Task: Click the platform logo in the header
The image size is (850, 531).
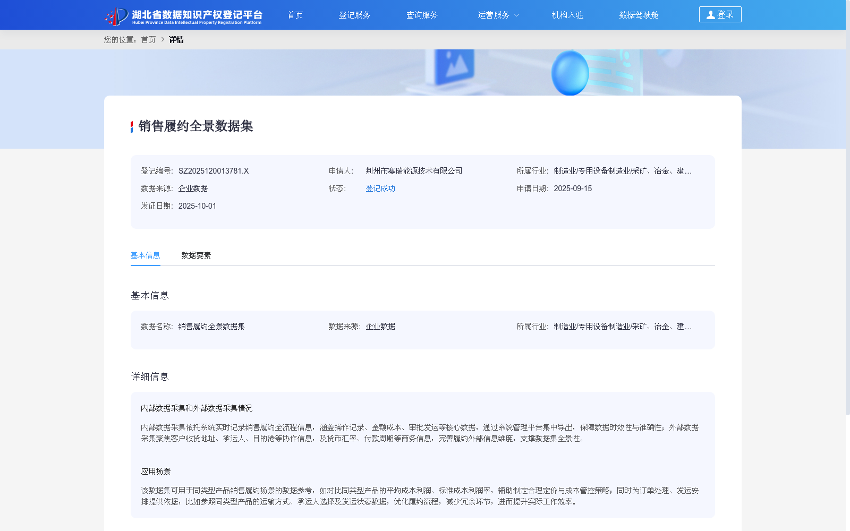Action: (x=183, y=16)
